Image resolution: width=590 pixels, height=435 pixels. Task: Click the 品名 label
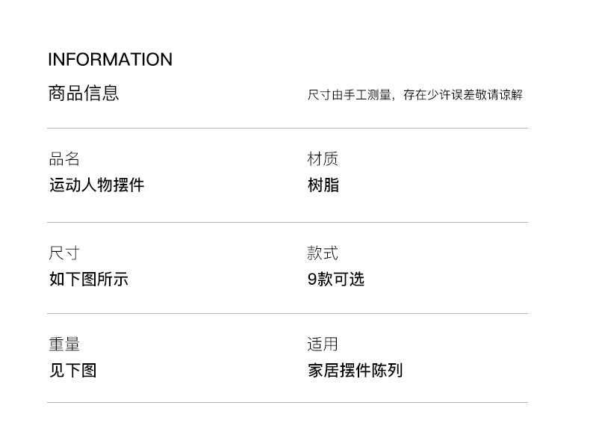pyautogui.click(x=64, y=158)
